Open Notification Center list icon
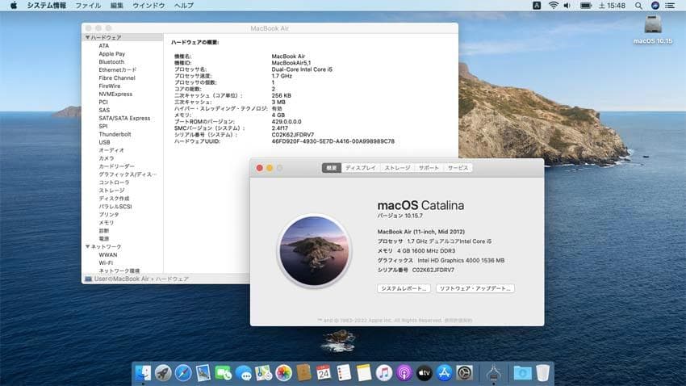The image size is (686, 386). click(670, 6)
